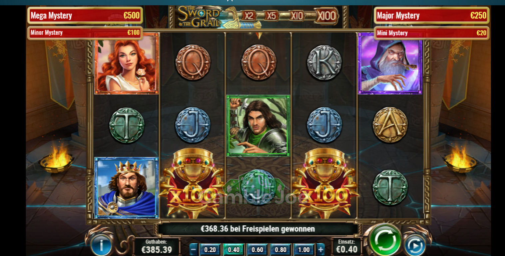Click the X100 multiplier at top
Image resolution: width=505 pixels, height=256 pixels.
[326, 16]
